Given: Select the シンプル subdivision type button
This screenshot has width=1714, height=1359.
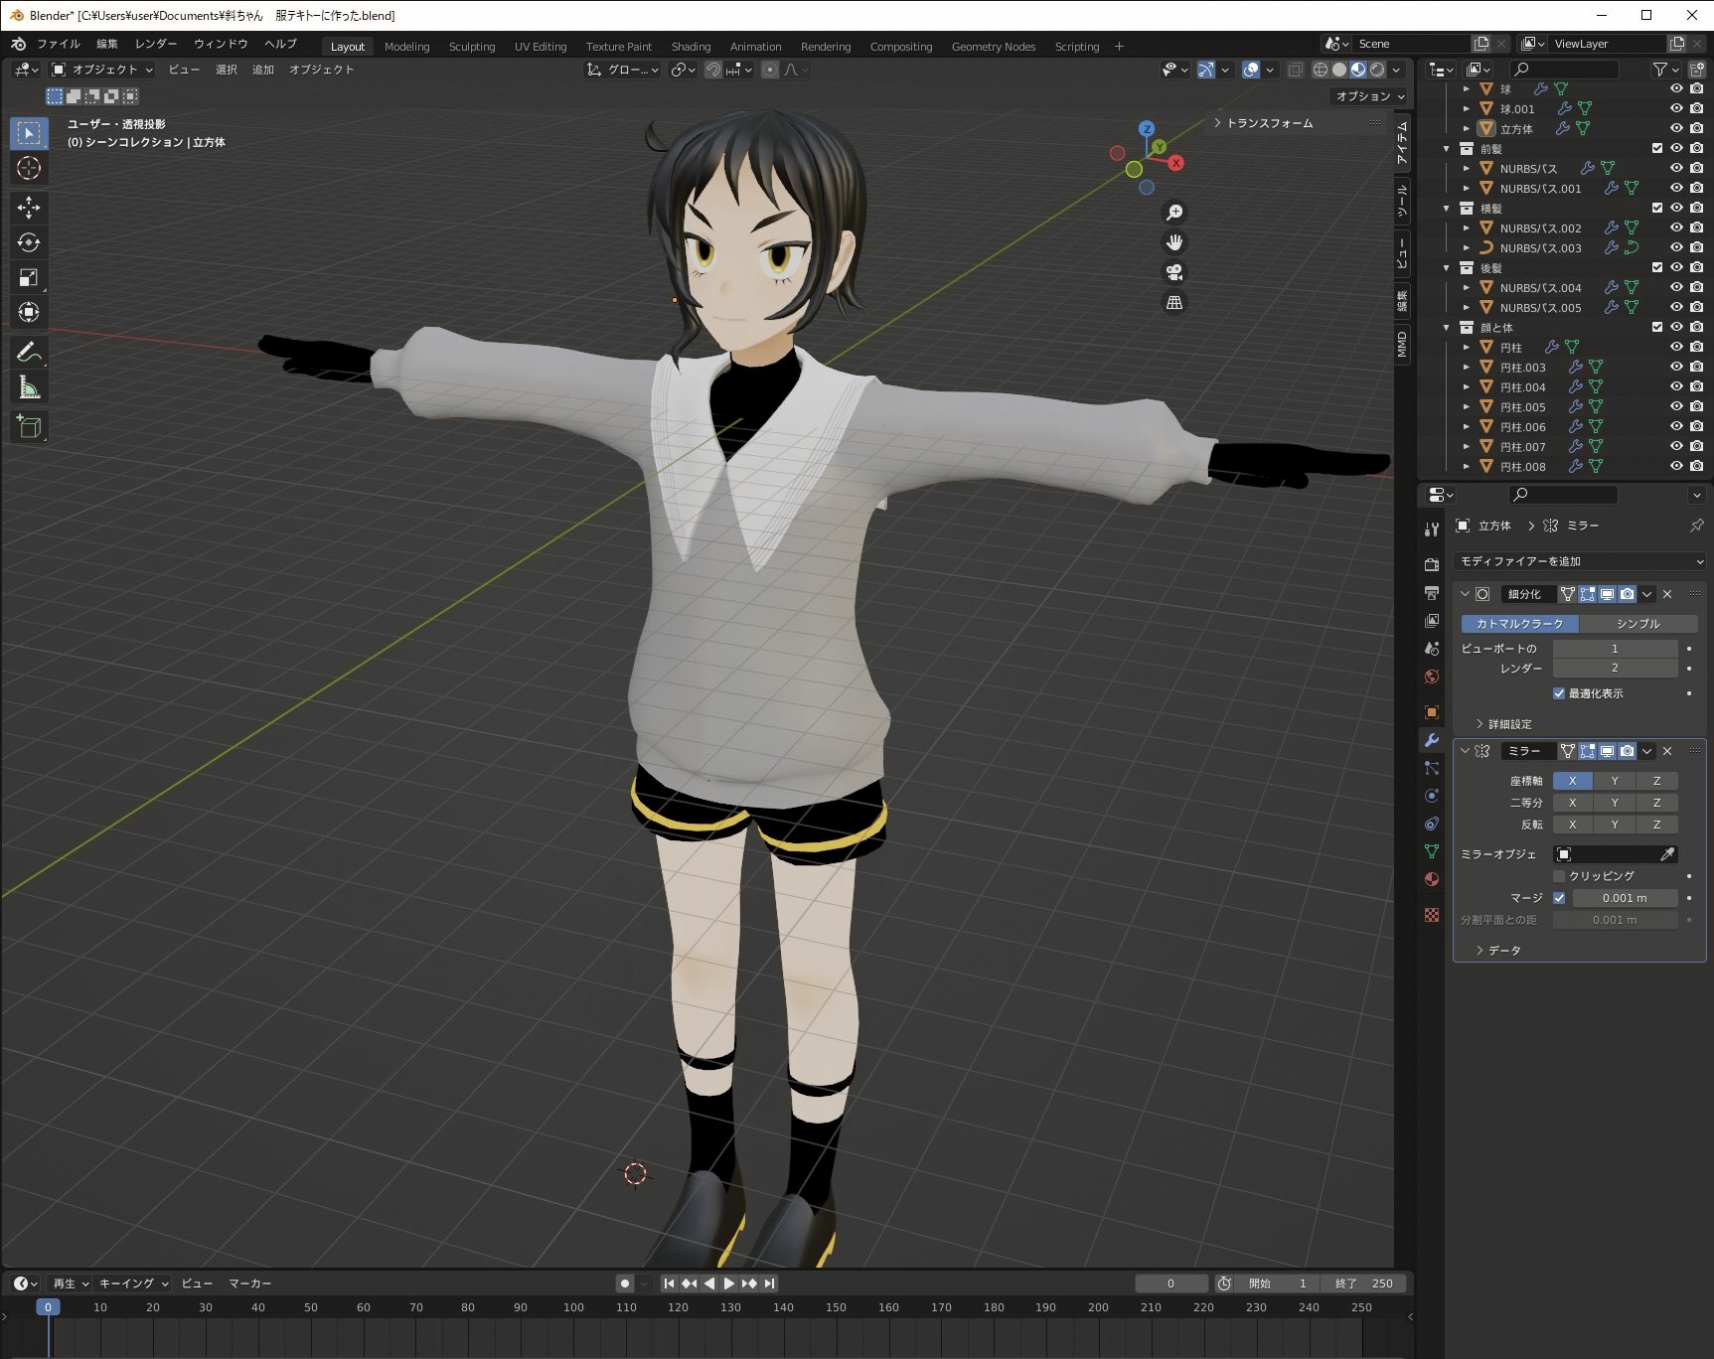Looking at the screenshot, I should [1637, 624].
